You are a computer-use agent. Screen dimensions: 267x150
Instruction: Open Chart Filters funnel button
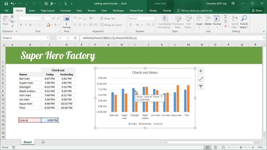[x=201, y=87]
